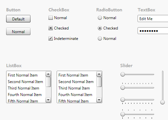Click thumb of slider with ticks both sides
Image resolution: width=168 pixels, height=120 pixels.
123,114
